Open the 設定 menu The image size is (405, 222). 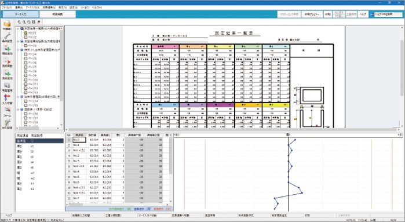(74, 8)
